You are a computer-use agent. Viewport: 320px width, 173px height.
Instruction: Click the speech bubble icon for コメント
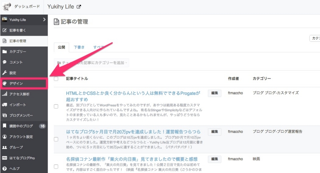pyautogui.click(x=4, y=62)
